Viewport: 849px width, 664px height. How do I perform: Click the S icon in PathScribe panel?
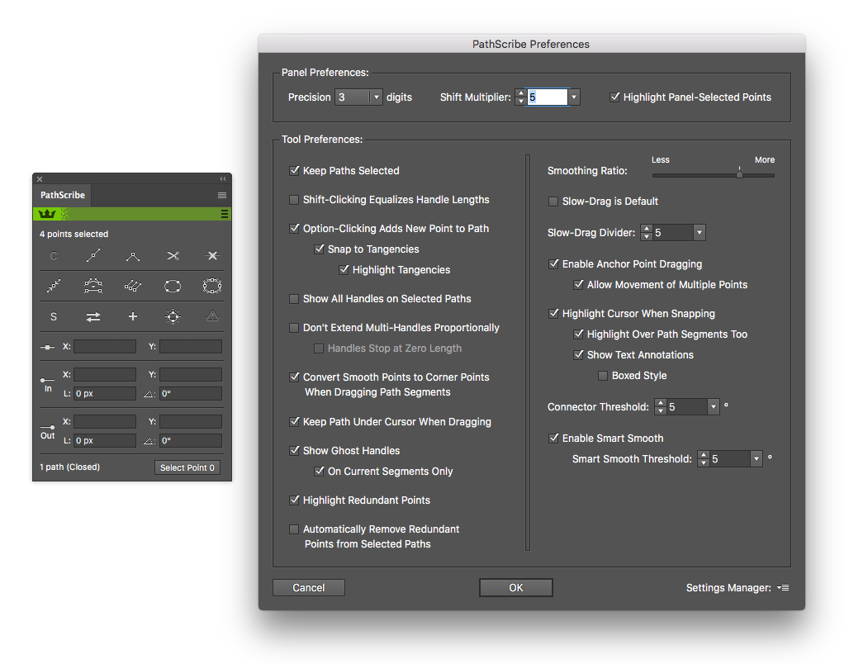(x=54, y=316)
